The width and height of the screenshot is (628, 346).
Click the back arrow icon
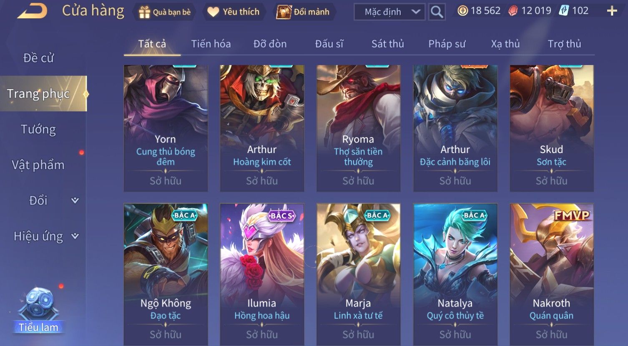point(32,12)
